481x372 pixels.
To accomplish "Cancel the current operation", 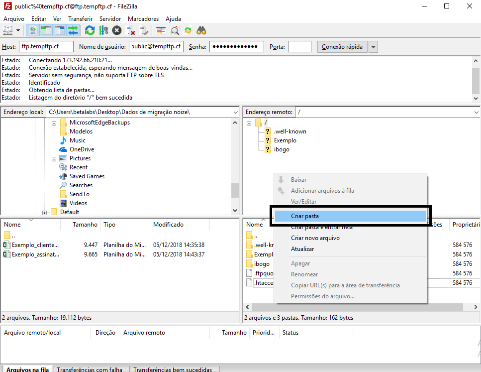I will [x=117, y=30].
